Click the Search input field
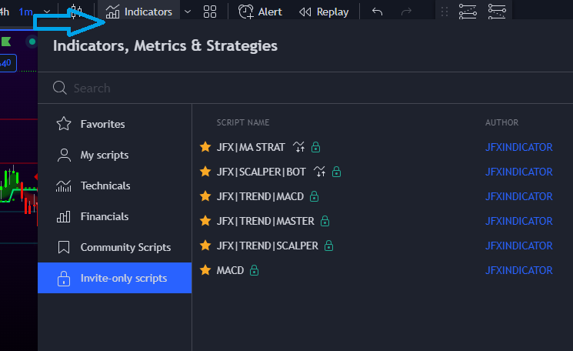The width and height of the screenshot is (573, 351). pos(308,88)
